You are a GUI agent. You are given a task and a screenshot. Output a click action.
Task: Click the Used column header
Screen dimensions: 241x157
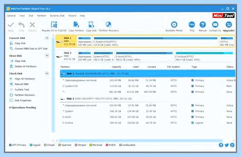point(136,67)
